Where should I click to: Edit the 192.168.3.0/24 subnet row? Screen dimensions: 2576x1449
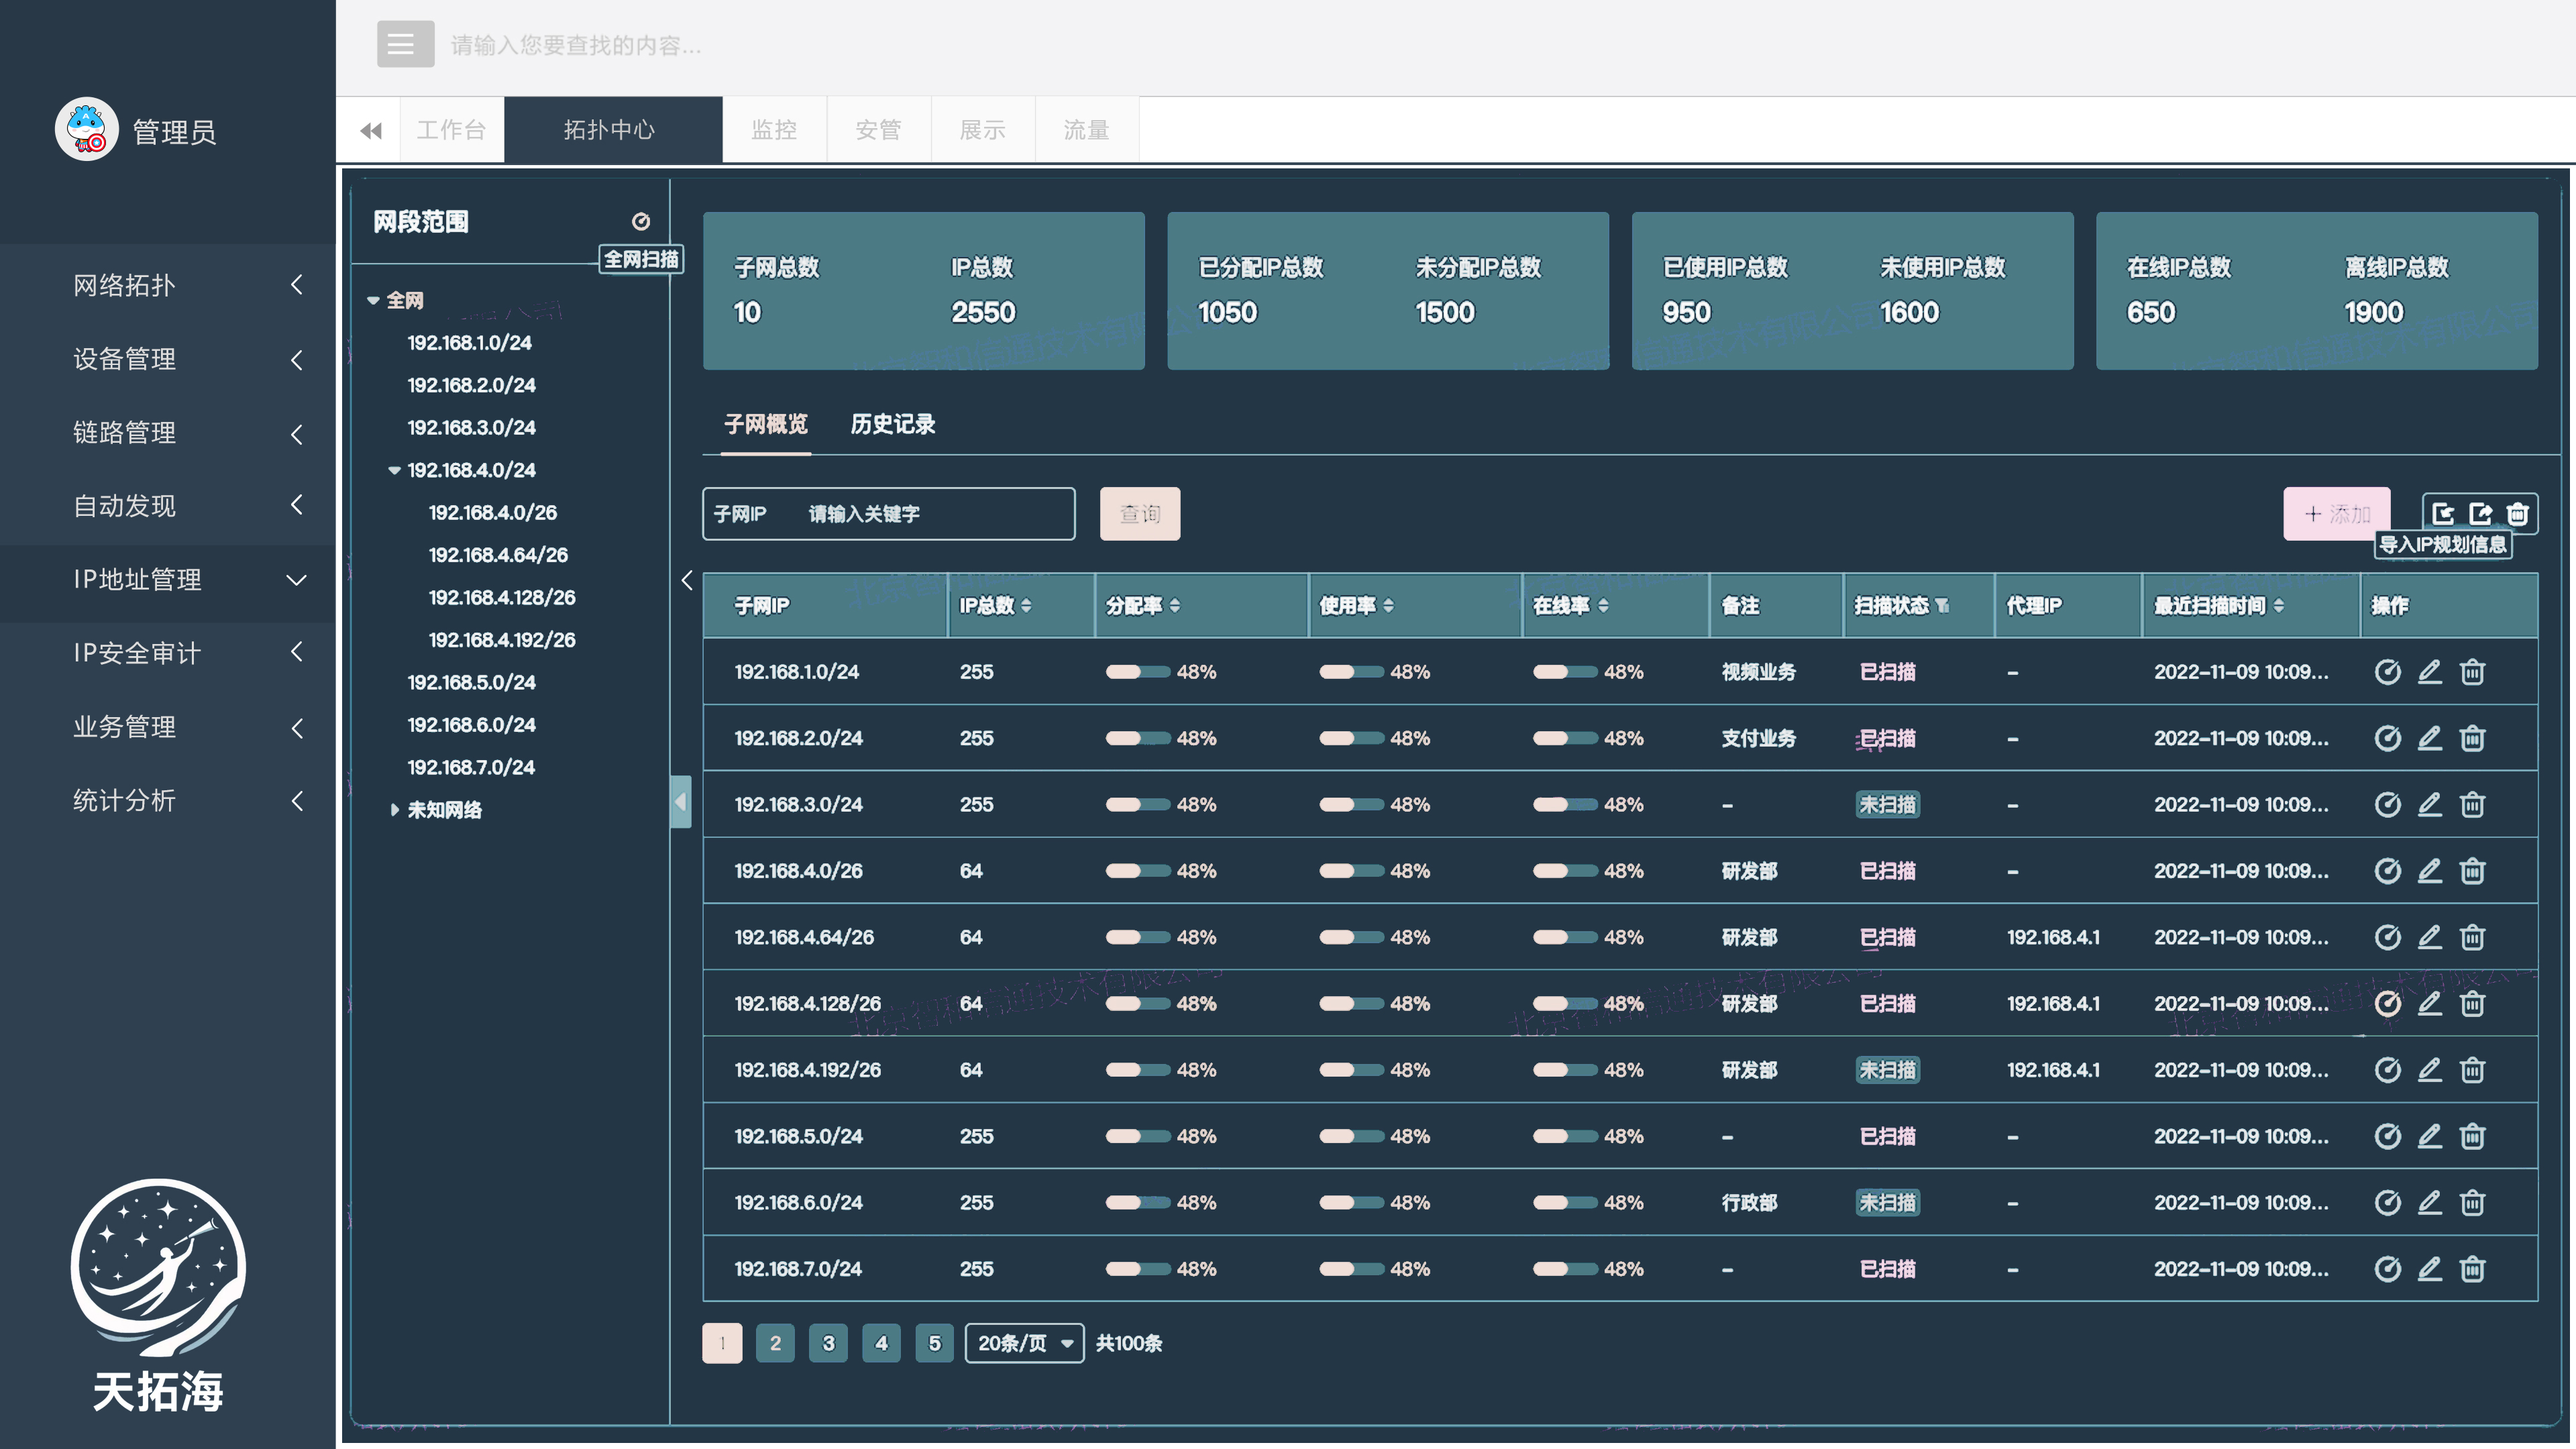[2429, 805]
